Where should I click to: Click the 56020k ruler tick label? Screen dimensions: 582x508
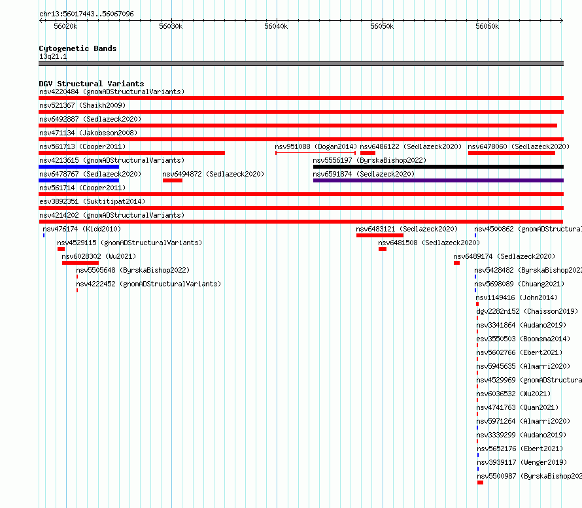[x=65, y=26]
